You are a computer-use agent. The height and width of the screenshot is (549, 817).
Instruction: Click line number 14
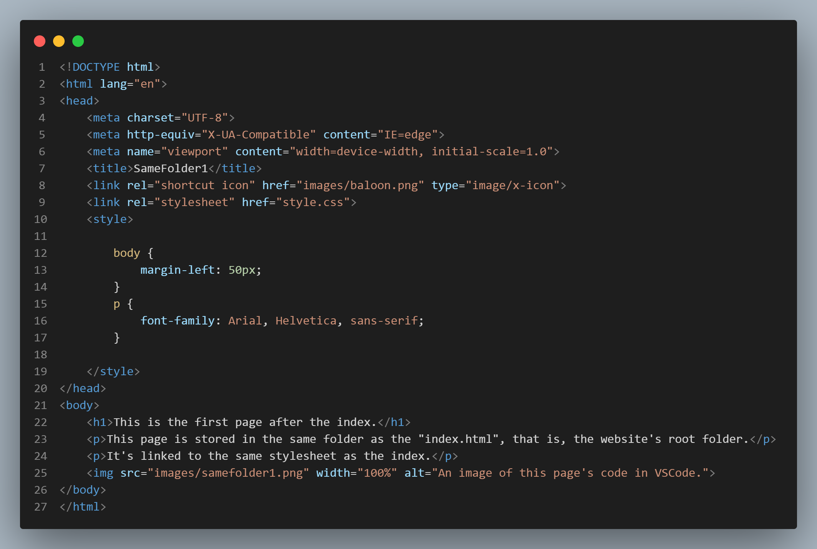[x=40, y=287]
